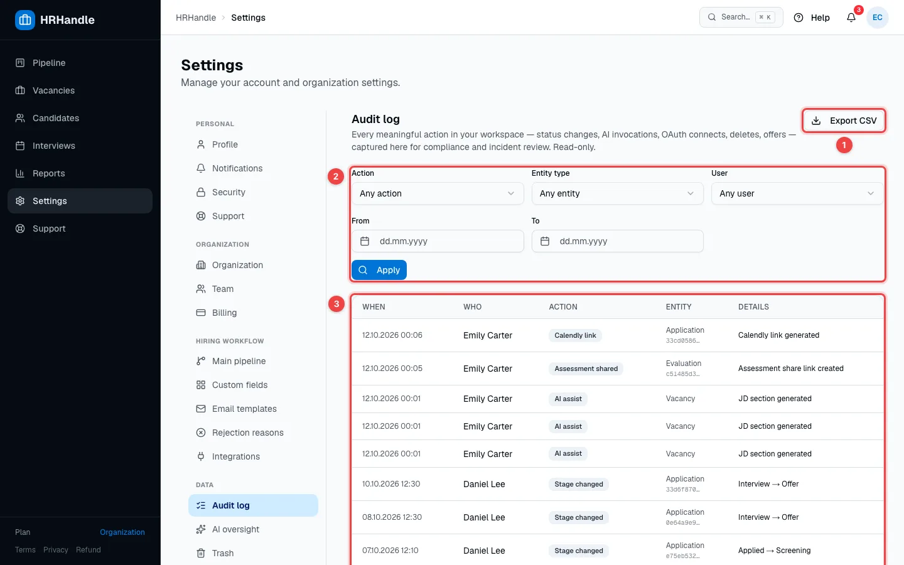Open Interviews from the sidebar
904x565 pixels.
click(80, 146)
